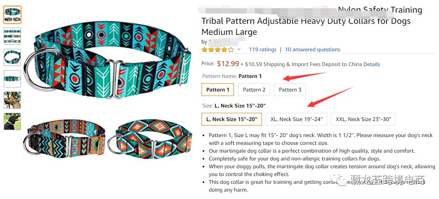
Task: Switch to Pattern 3 option
Action: [x=290, y=90]
